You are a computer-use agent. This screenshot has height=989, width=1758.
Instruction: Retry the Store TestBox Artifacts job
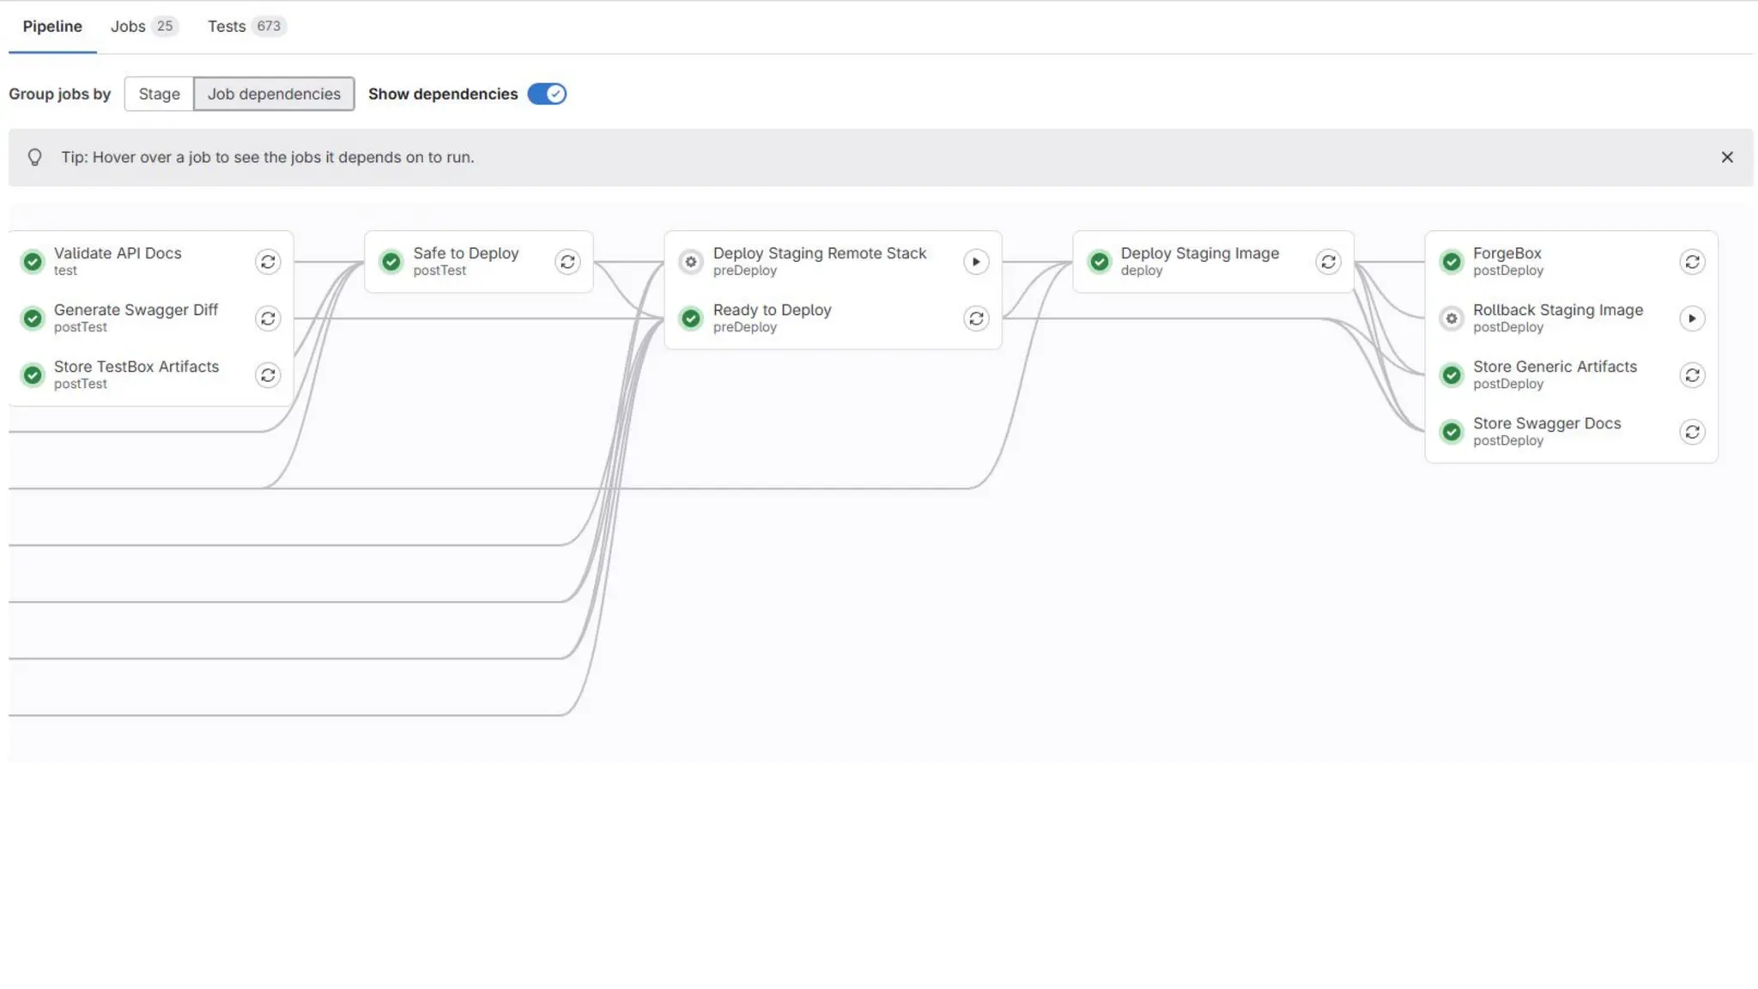pyautogui.click(x=268, y=375)
